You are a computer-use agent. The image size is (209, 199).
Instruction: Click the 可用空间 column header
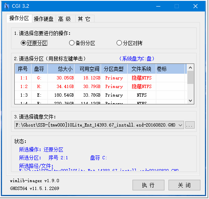coord(88,69)
